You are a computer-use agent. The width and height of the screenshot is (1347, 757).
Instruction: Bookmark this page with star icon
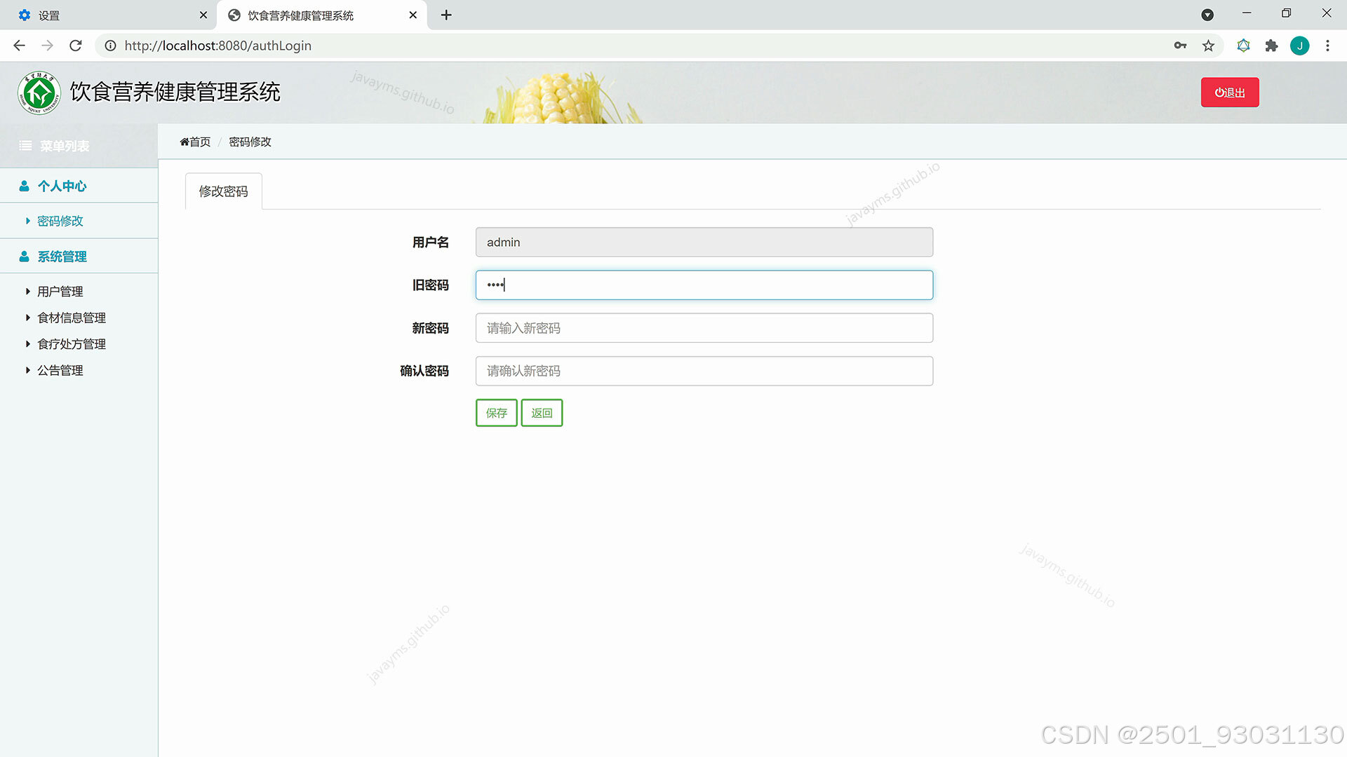[x=1208, y=46]
